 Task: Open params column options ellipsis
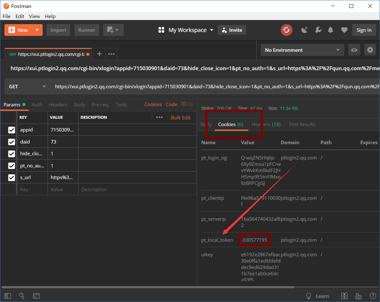coord(159,117)
